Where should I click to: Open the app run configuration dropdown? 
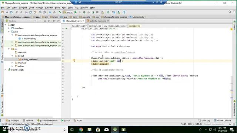pos(68,12)
